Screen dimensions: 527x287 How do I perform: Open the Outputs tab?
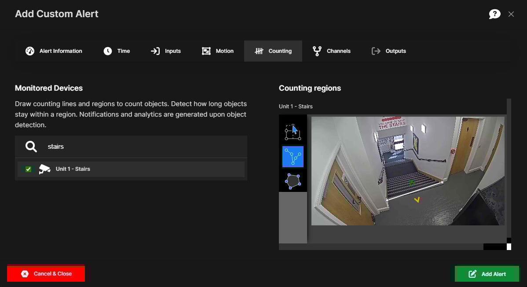click(x=389, y=51)
